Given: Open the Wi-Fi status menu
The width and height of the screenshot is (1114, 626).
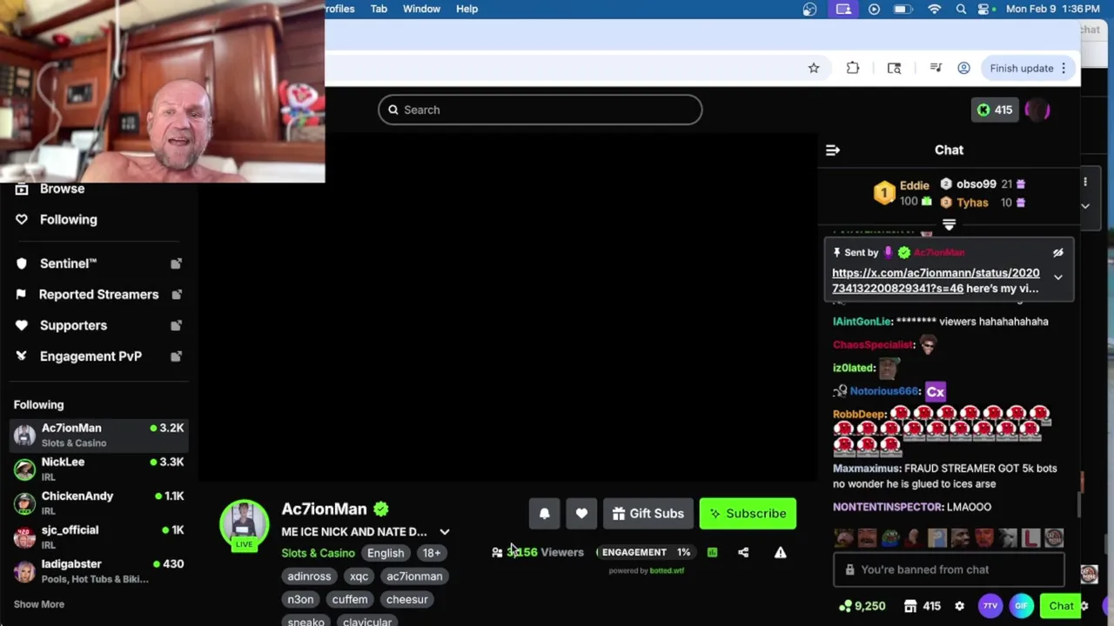Looking at the screenshot, I should (934, 9).
